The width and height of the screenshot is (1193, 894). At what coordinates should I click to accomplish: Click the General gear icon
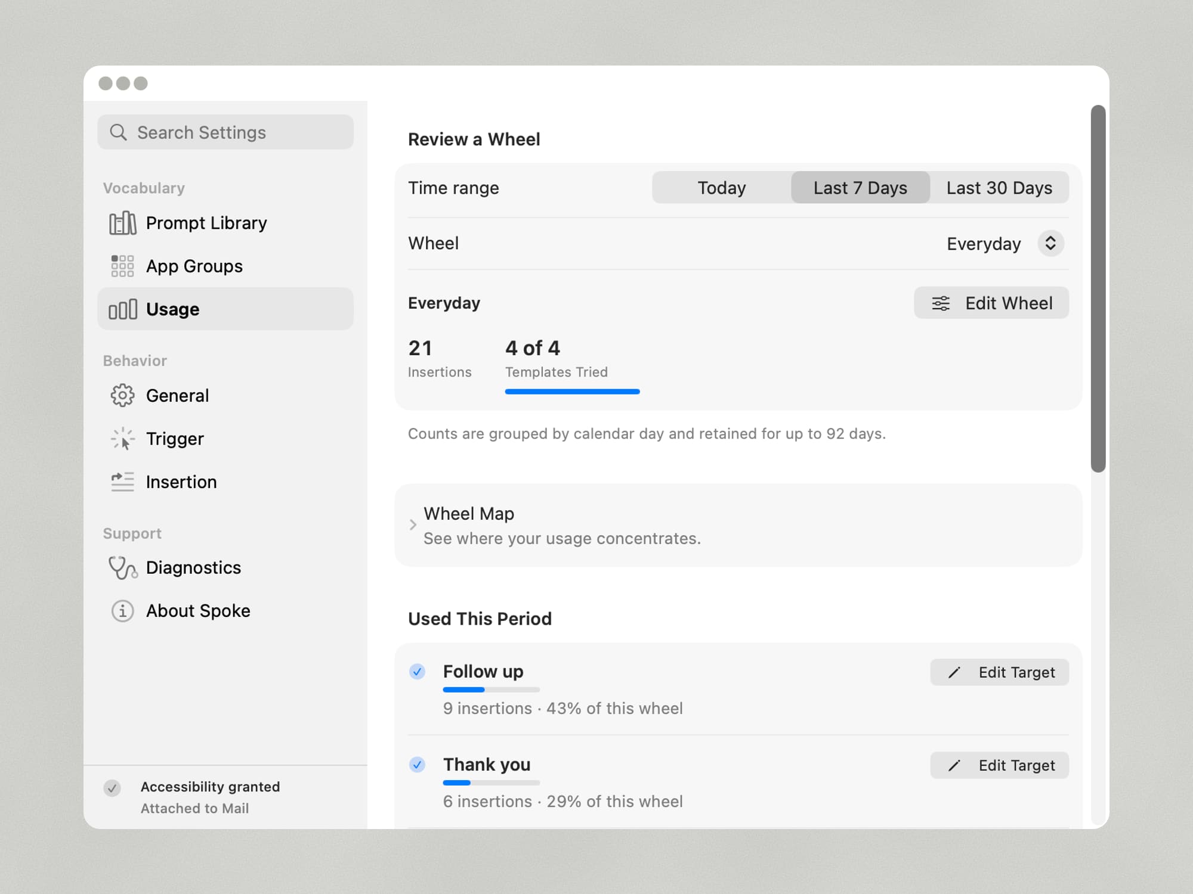pos(122,396)
